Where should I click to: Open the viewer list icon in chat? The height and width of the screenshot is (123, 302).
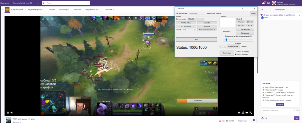point(266,118)
